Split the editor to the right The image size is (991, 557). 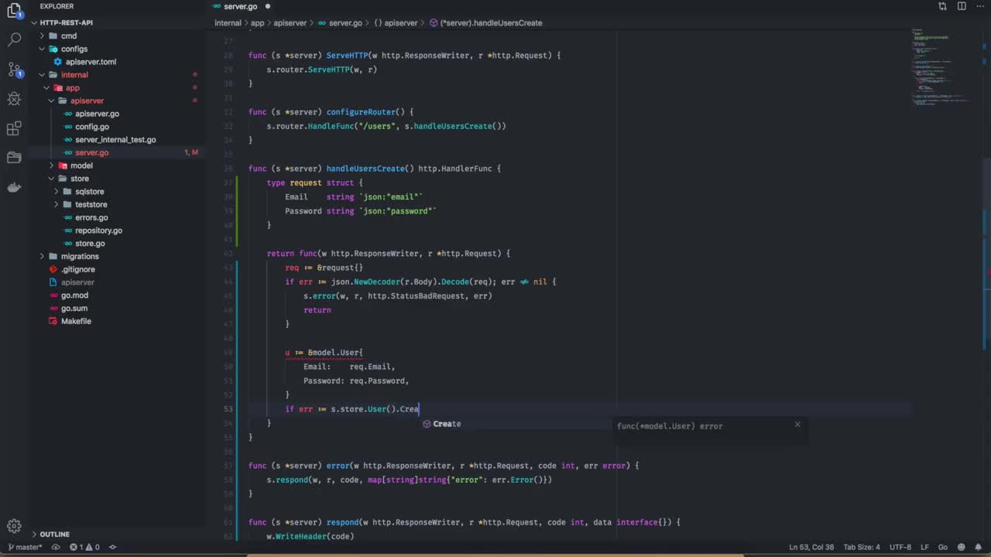coord(962,6)
